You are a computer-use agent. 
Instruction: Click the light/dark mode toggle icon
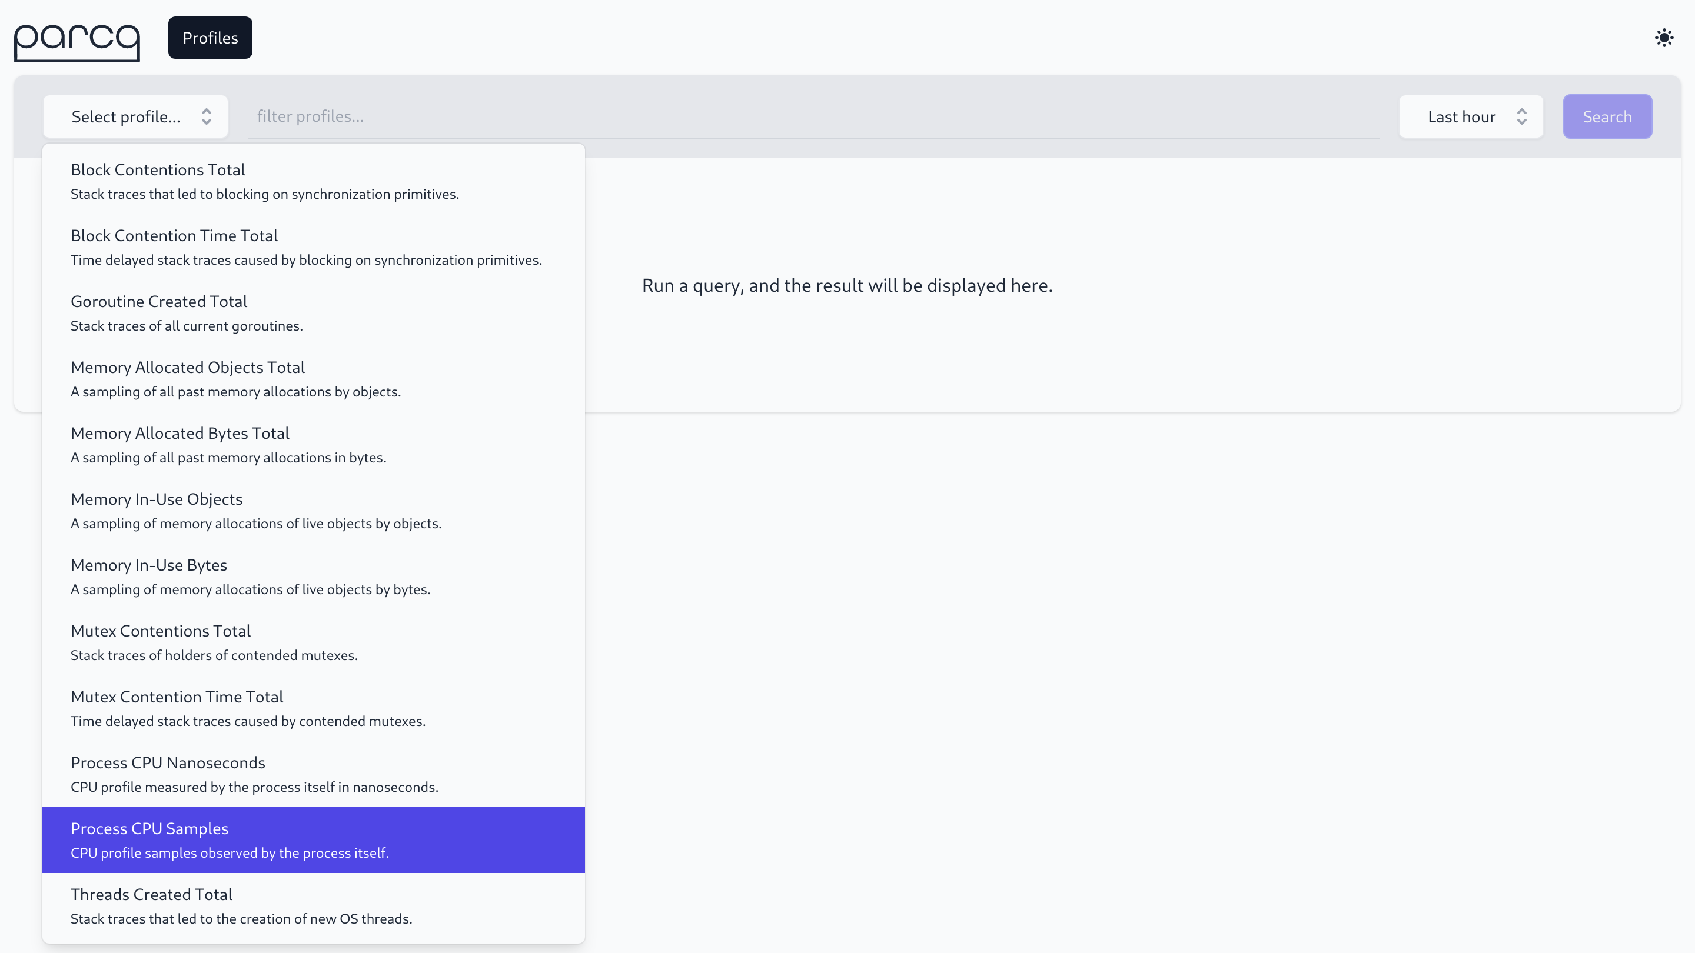pos(1665,37)
